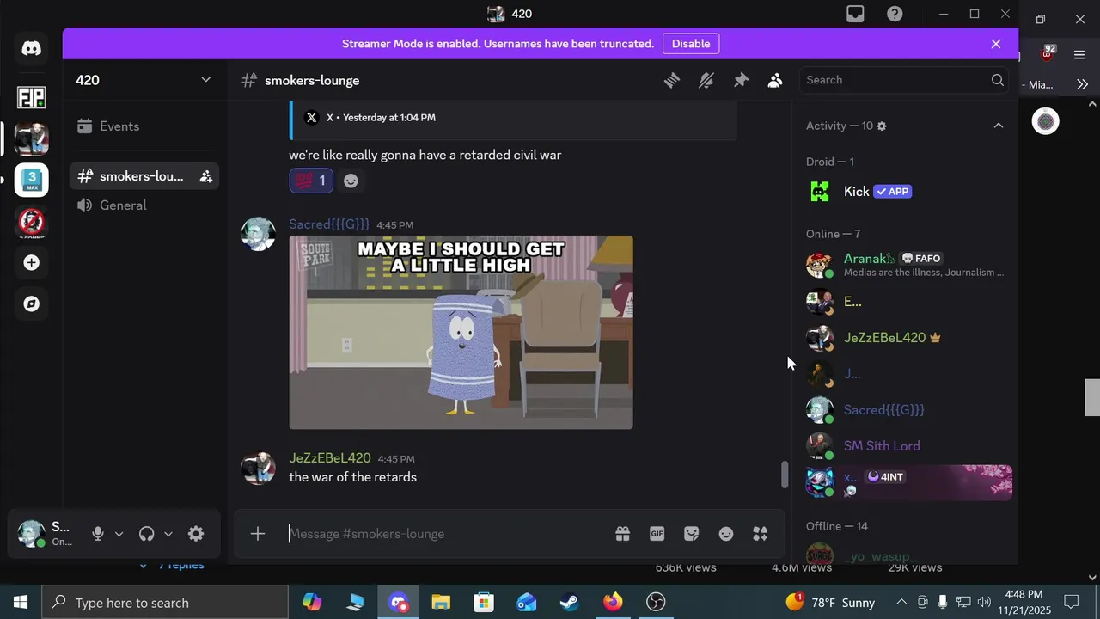Open Discord help question mark icon
The image size is (1100, 619).
[895, 14]
